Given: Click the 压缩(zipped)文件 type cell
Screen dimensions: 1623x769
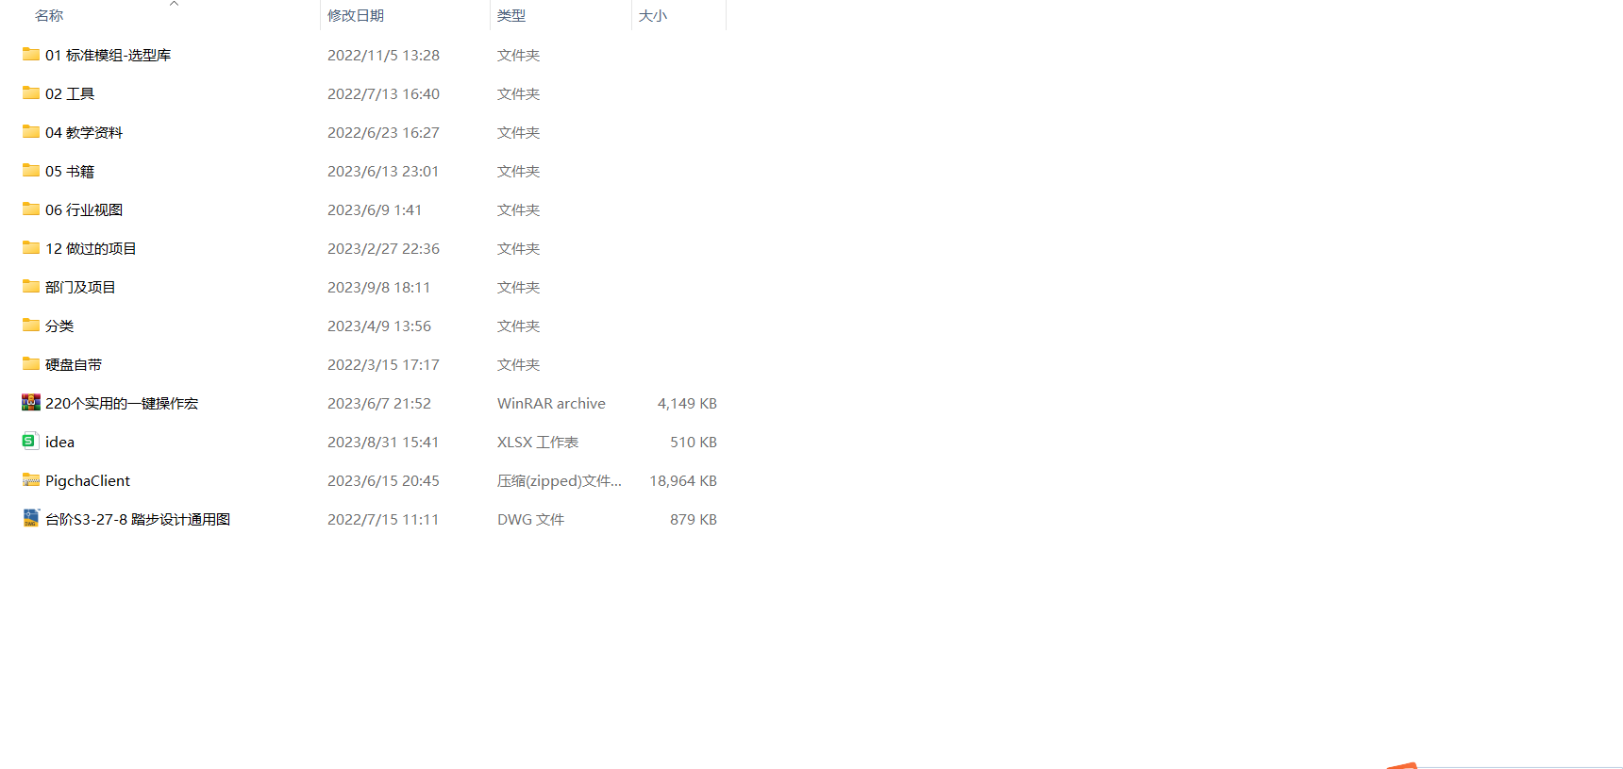Looking at the screenshot, I should [x=560, y=481].
